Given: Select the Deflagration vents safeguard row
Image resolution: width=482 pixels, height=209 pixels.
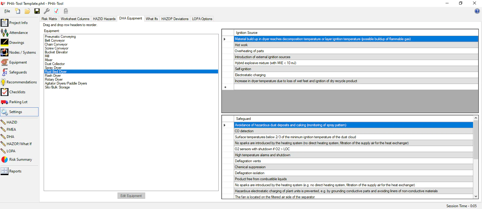Looking at the screenshot, I should coord(353,161).
